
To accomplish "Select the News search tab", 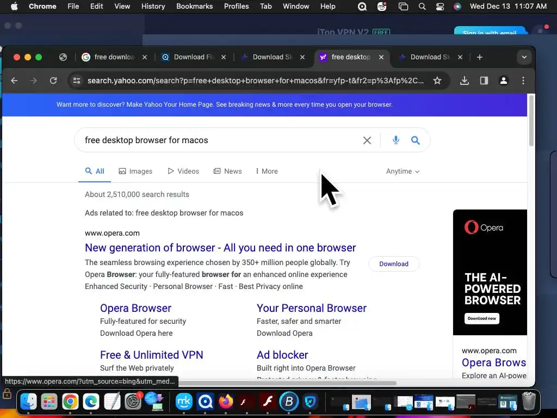I will [x=228, y=171].
